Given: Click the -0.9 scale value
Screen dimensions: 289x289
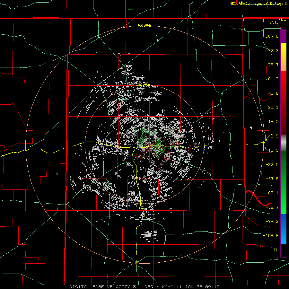Looking at the screenshot, I should 274,136.
